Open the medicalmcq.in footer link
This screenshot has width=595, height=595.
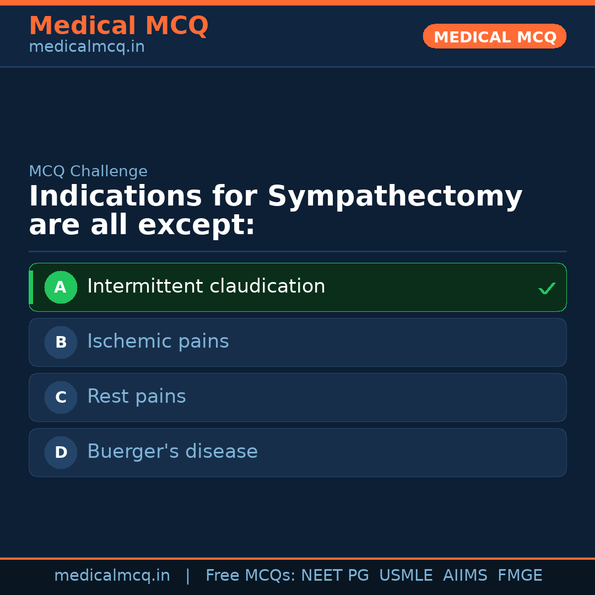coord(112,576)
